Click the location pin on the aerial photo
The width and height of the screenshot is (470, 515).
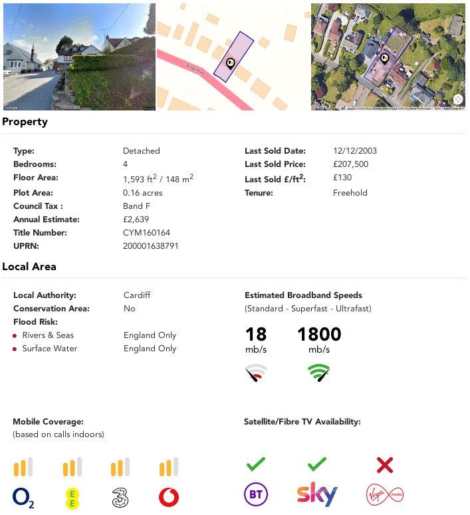click(384, 59)
